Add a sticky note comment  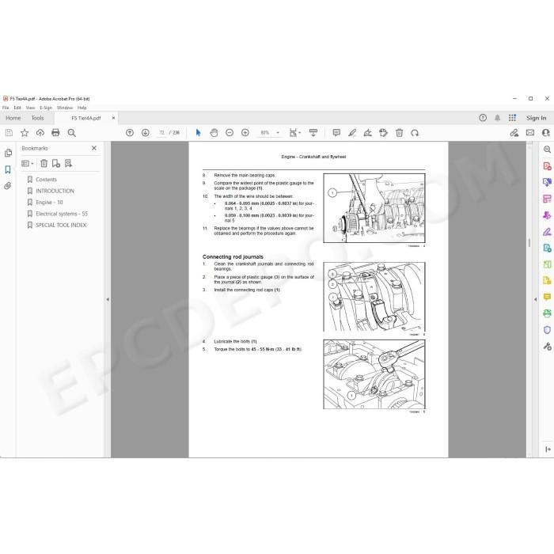(x=336, y=133)
